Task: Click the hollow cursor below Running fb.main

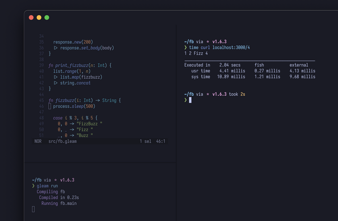Action: [x=33, y=209]
